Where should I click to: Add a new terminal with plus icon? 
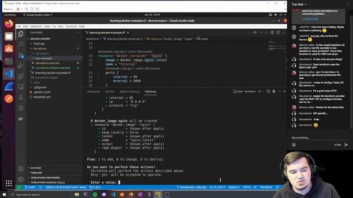pos(260,91)
